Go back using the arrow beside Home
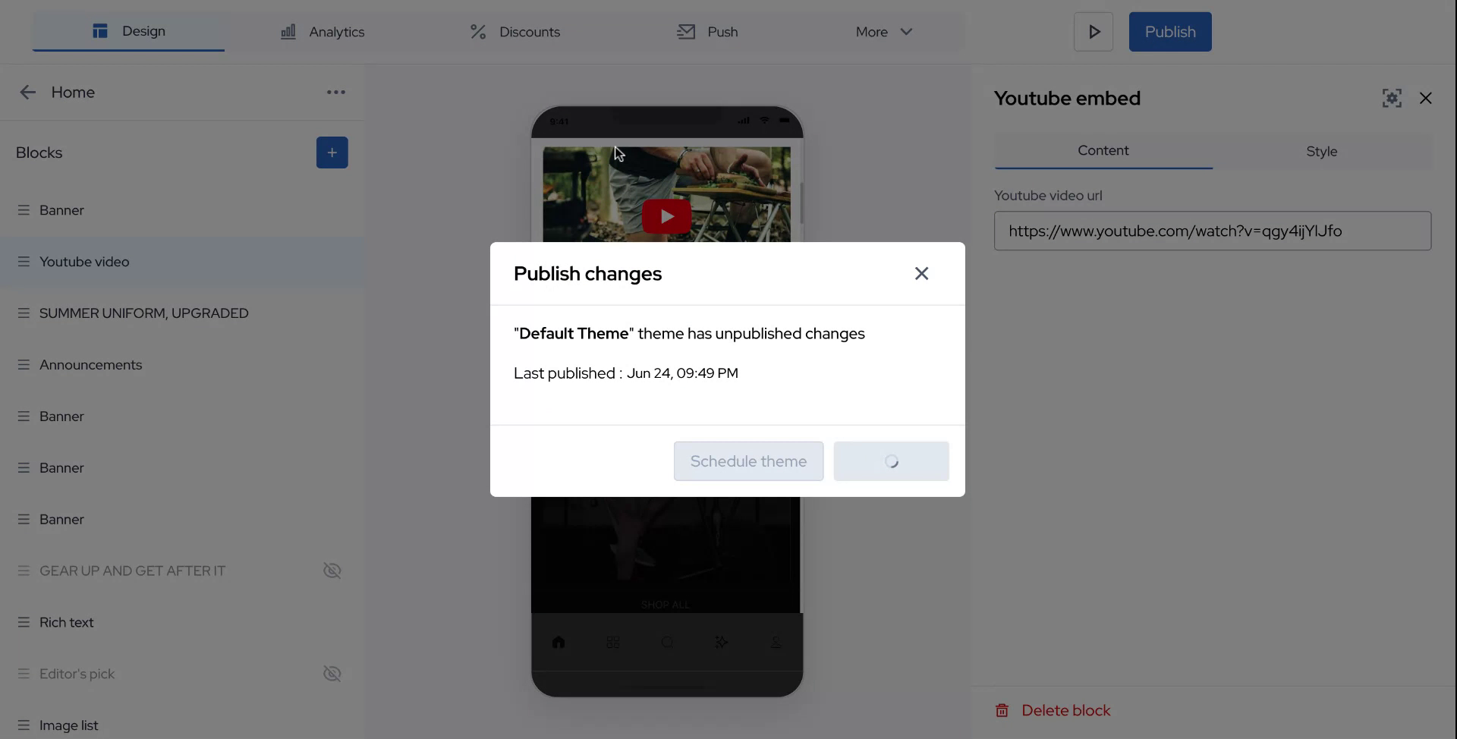 point(28,92)
